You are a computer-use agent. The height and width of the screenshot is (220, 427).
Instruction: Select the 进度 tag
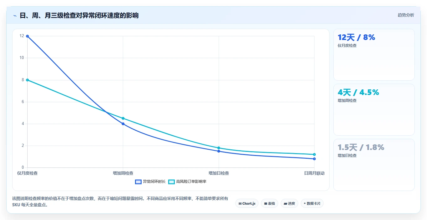[289, 203]
